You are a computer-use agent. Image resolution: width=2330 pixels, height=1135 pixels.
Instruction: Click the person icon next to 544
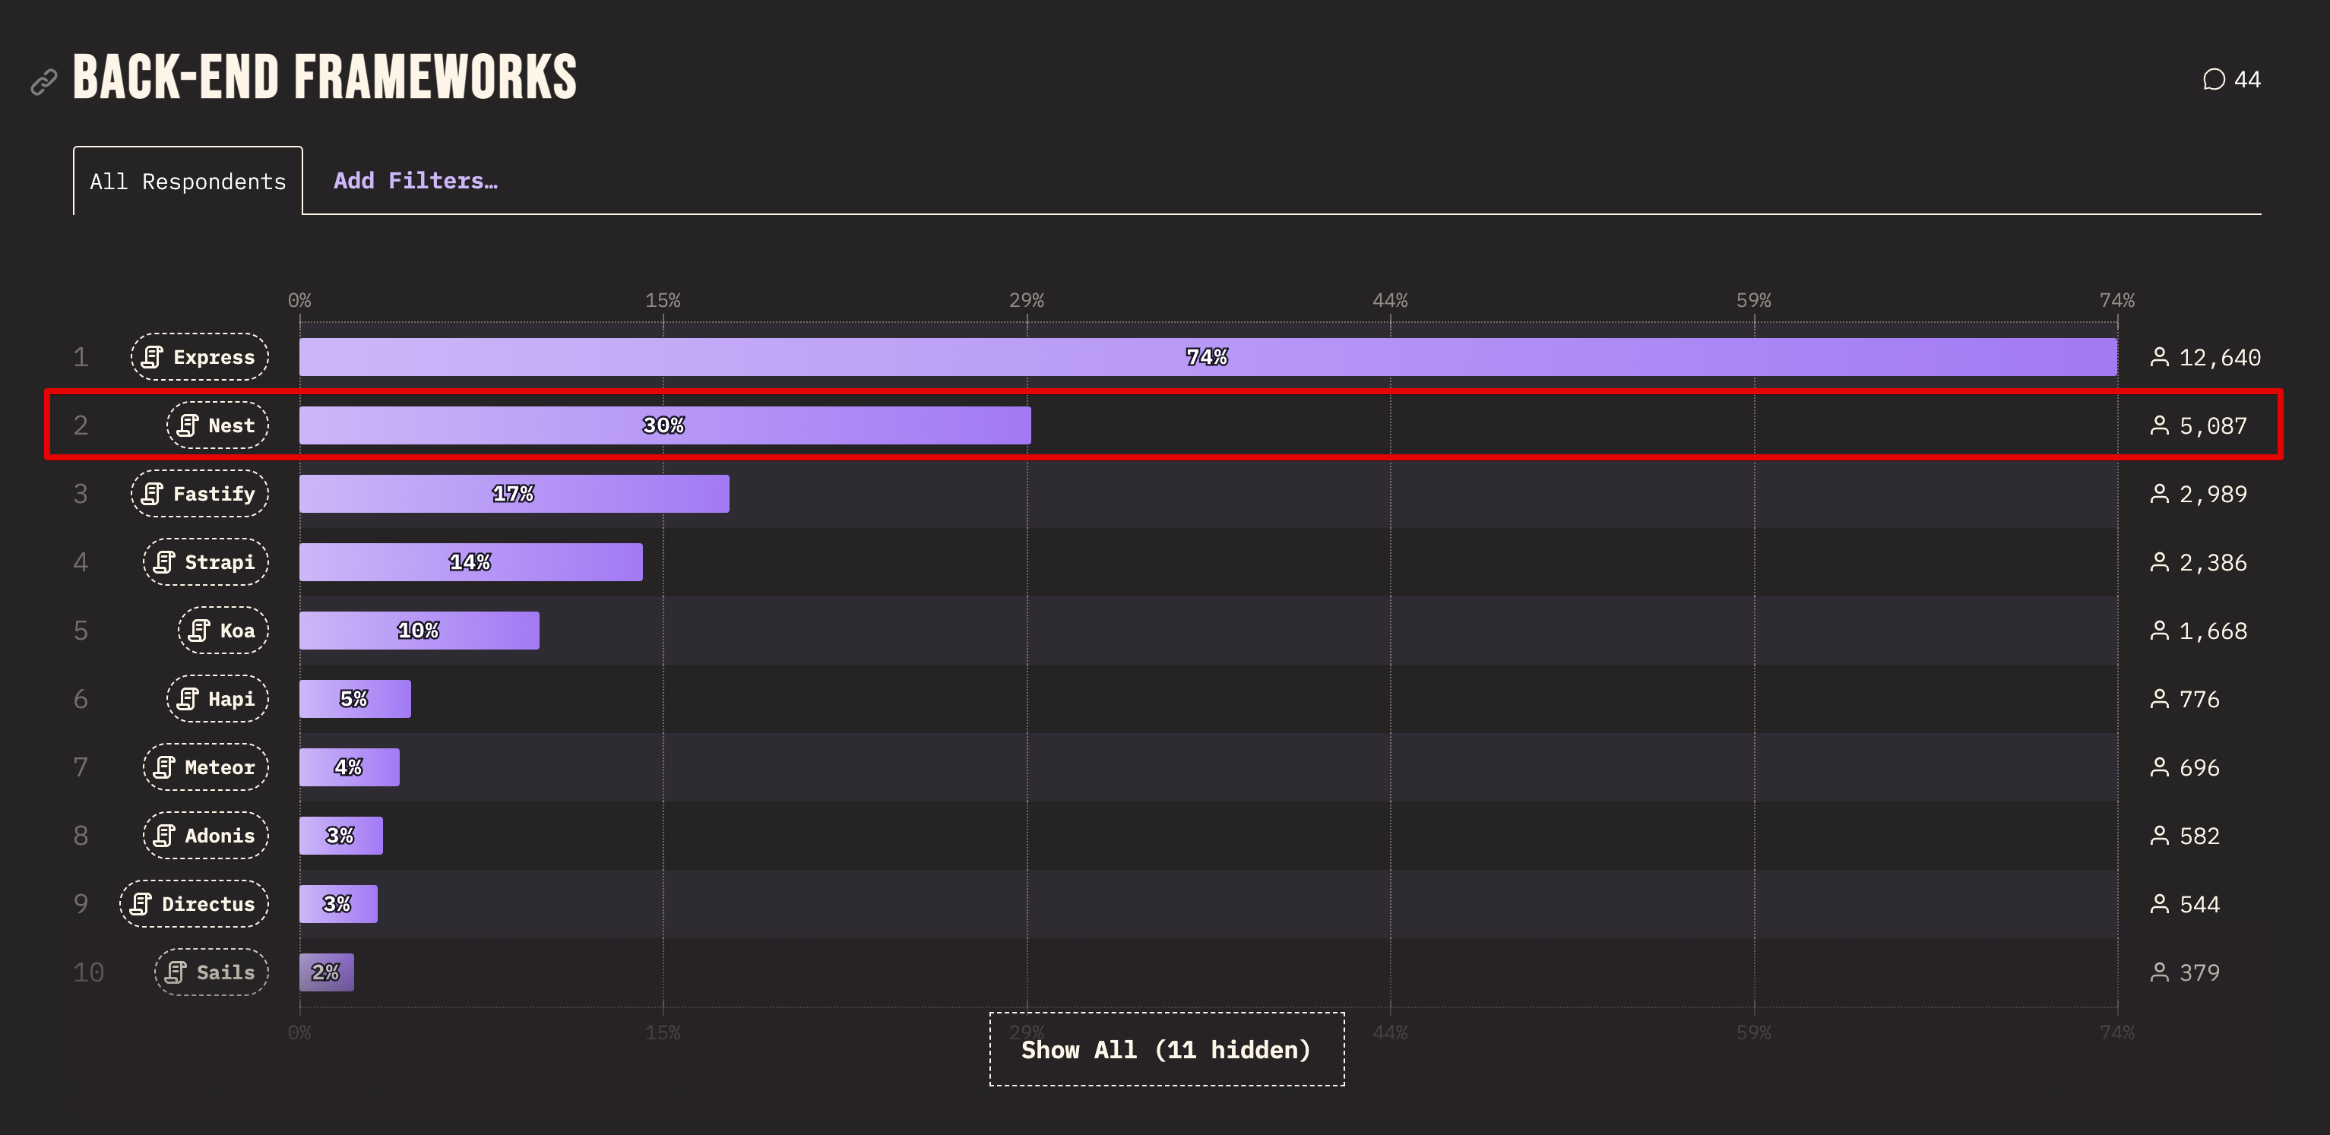2159,903
